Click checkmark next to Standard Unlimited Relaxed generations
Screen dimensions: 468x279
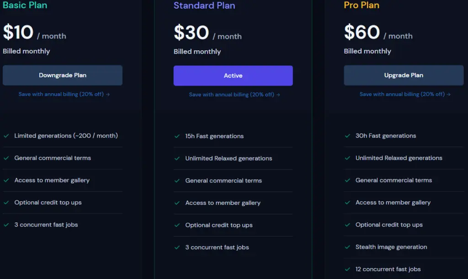pos(177,159)
